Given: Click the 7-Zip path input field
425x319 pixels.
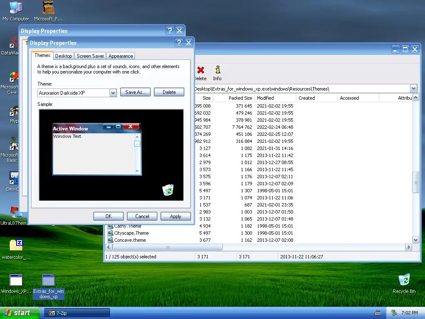Looking at the screenshot, I should click(302, 89).
